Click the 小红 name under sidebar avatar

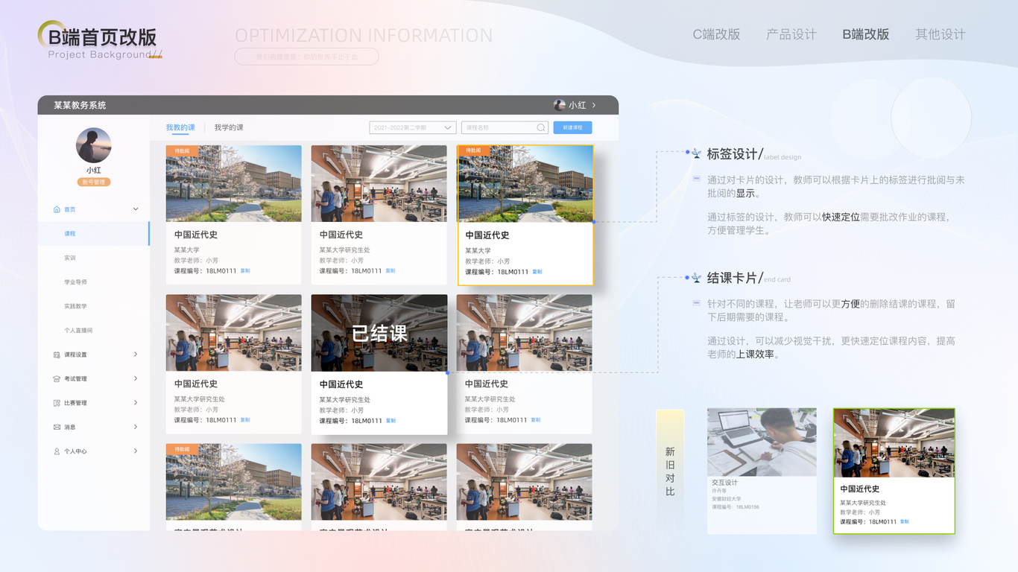94,171
